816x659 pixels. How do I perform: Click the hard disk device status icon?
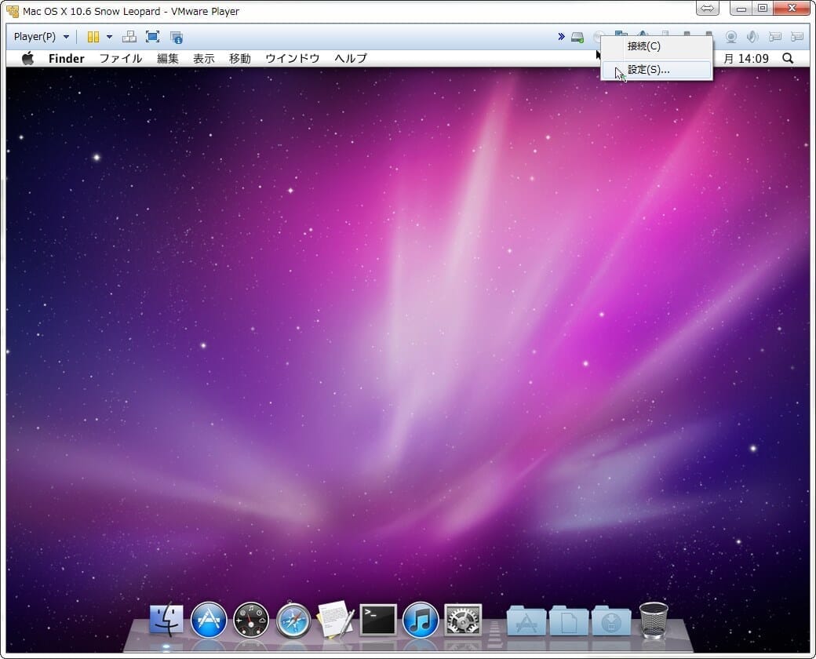click(577, 37)
